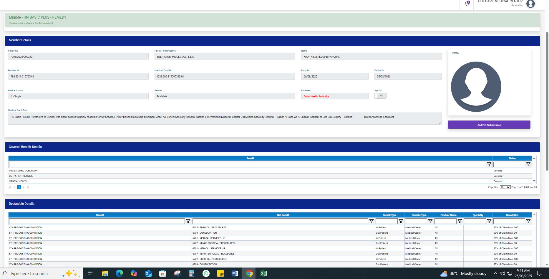This screenshot has width=549, height=279.
Task: Open the user profile avatar icon
Action: pyautogui.click(x=530, y=4)
